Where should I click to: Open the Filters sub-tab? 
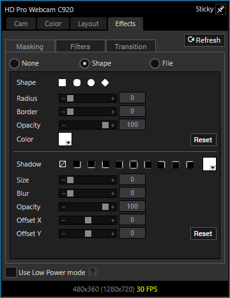click(80, 47)
